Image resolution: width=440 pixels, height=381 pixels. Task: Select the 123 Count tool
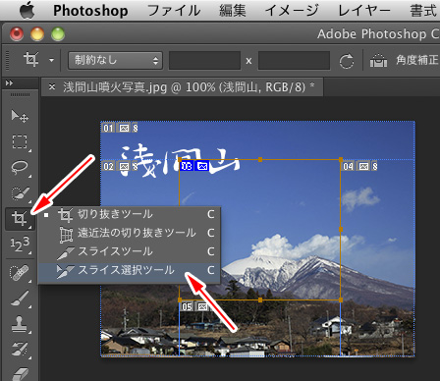(x=20, y=245)
